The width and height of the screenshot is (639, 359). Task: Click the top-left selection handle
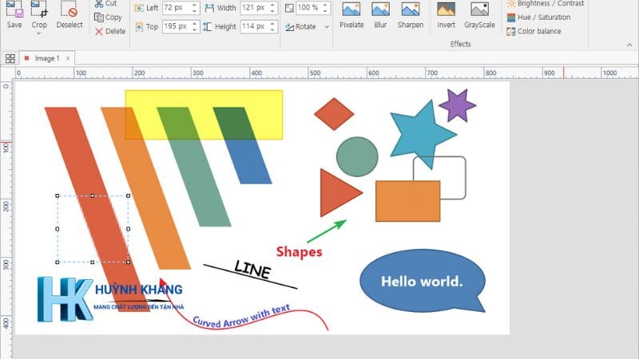(x=58, y=195)
